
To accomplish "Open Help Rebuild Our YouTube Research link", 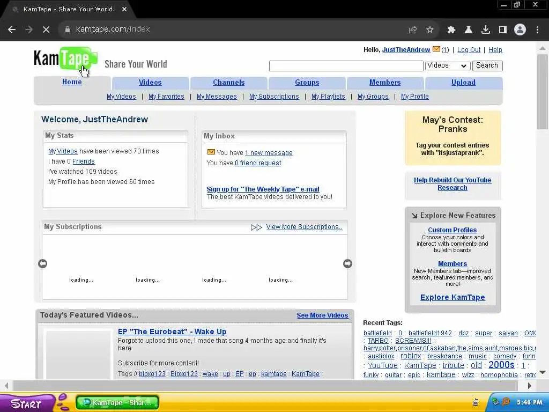I will coord(452,184).
